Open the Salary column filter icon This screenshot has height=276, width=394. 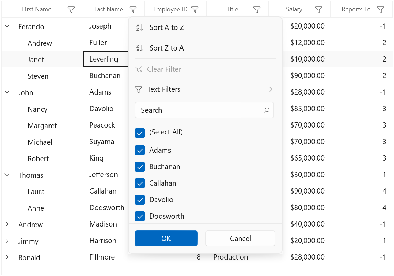click(319, 10)
